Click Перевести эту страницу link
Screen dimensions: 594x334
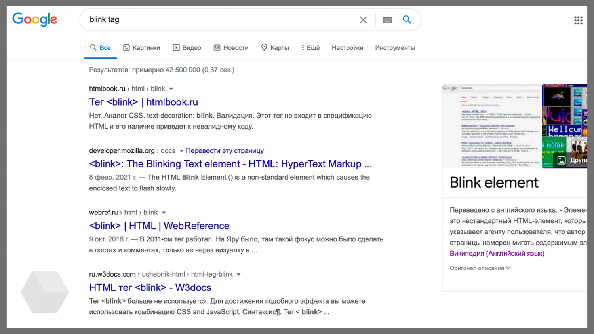click(x=225, y=151)
